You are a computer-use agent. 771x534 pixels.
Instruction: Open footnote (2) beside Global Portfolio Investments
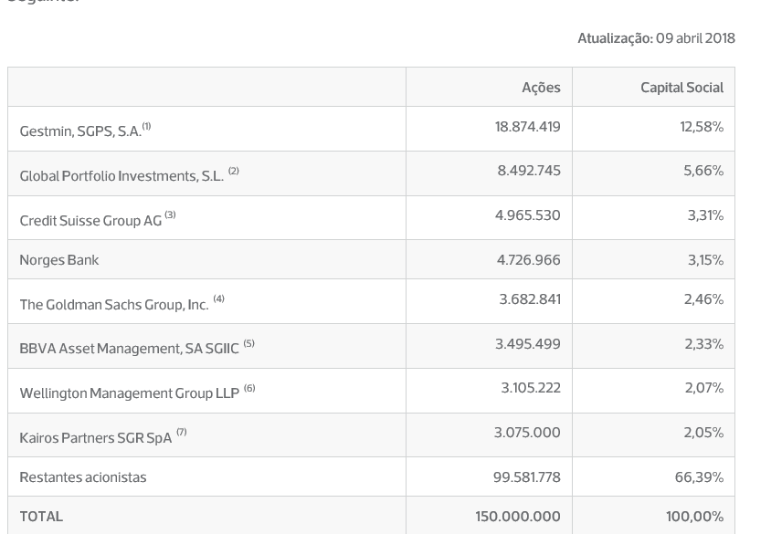(234, 171)
